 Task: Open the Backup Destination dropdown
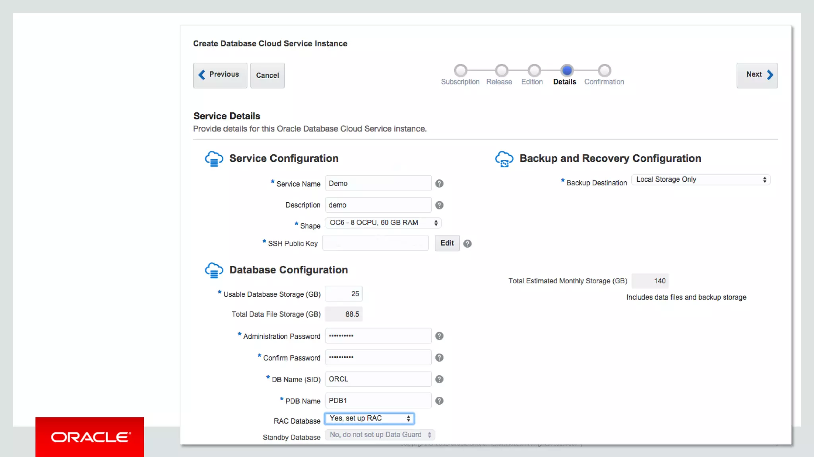tap(701, 180)
